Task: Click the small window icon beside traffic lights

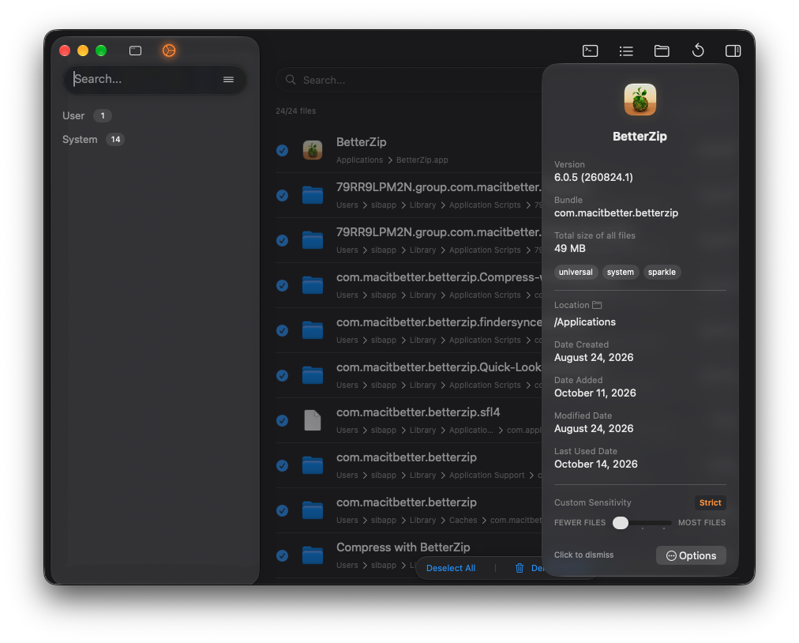Action: (x=136, y=51)
